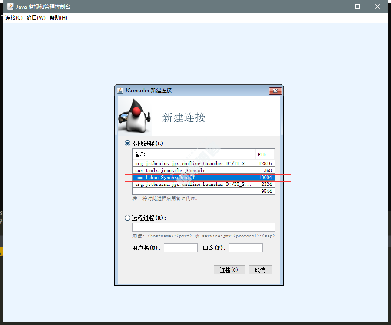Click the 取消 button

pyautogui.click(x=260, y=270)
